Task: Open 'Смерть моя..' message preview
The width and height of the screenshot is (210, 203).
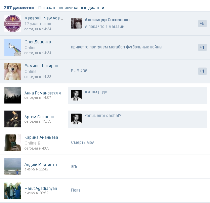Action: click(84, 143)
